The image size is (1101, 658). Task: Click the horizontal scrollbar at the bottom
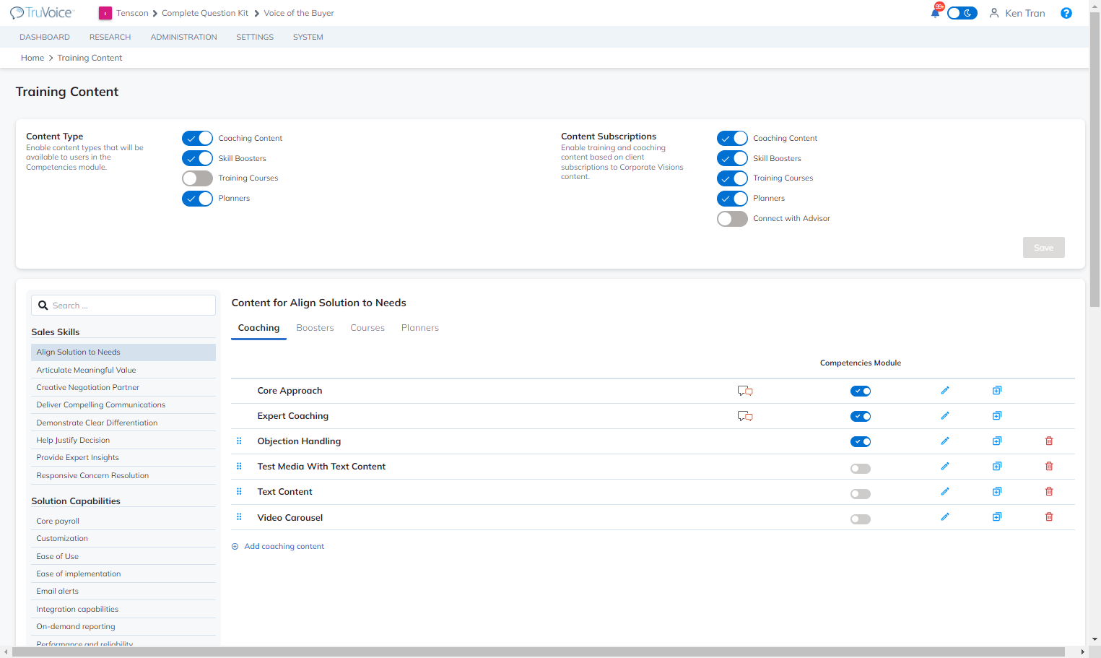539,651
